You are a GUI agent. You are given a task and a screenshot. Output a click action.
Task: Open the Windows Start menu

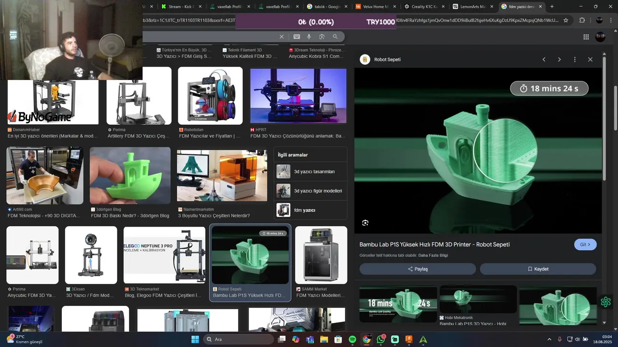point(195,339)
